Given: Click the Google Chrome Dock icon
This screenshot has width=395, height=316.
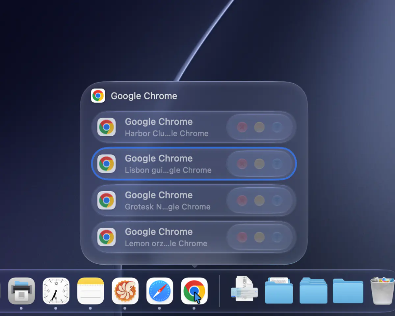Looking at the screenshot, I should click(x=194, y=291).
